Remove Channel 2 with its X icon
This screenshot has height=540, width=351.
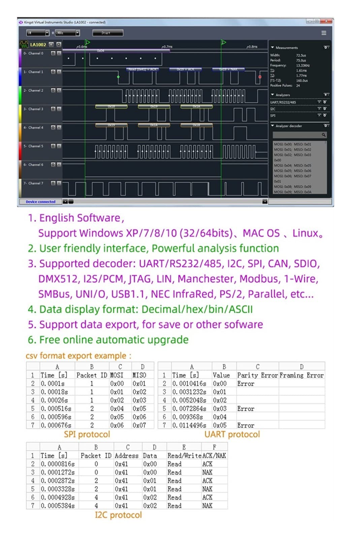point(59,90)
